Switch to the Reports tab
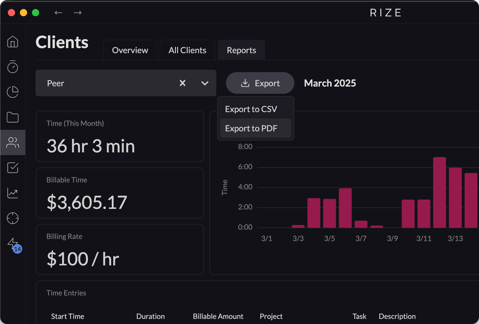The width and height of the screenshot is (479, 324). (x=241, y=50)
